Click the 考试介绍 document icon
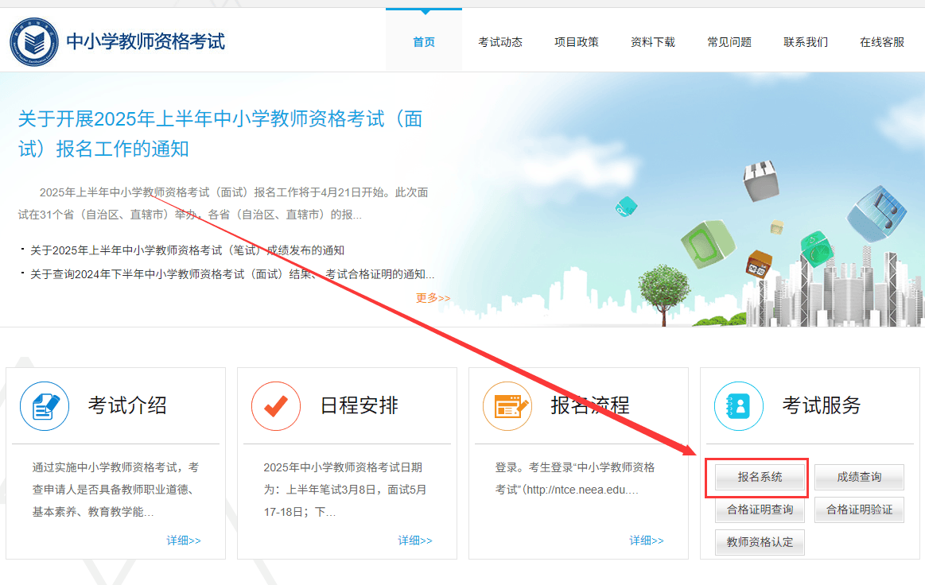925x585 pixels. [45, 406]
